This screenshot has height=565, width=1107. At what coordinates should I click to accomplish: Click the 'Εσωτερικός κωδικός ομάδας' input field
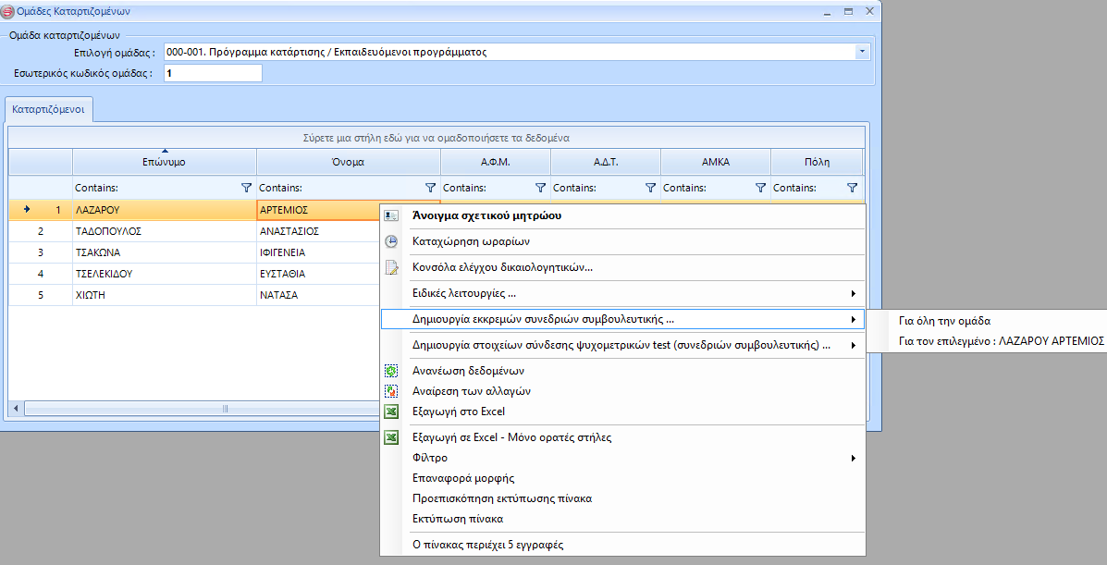[x=213, y=73]
